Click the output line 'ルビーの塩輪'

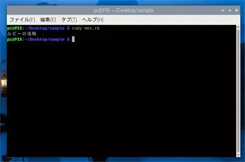click(x=22, y=34)
